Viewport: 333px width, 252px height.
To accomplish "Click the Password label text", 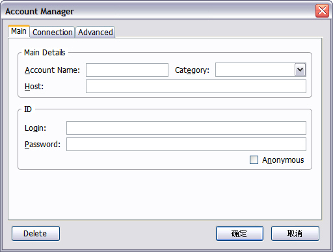I will click(x=42, y=145).
